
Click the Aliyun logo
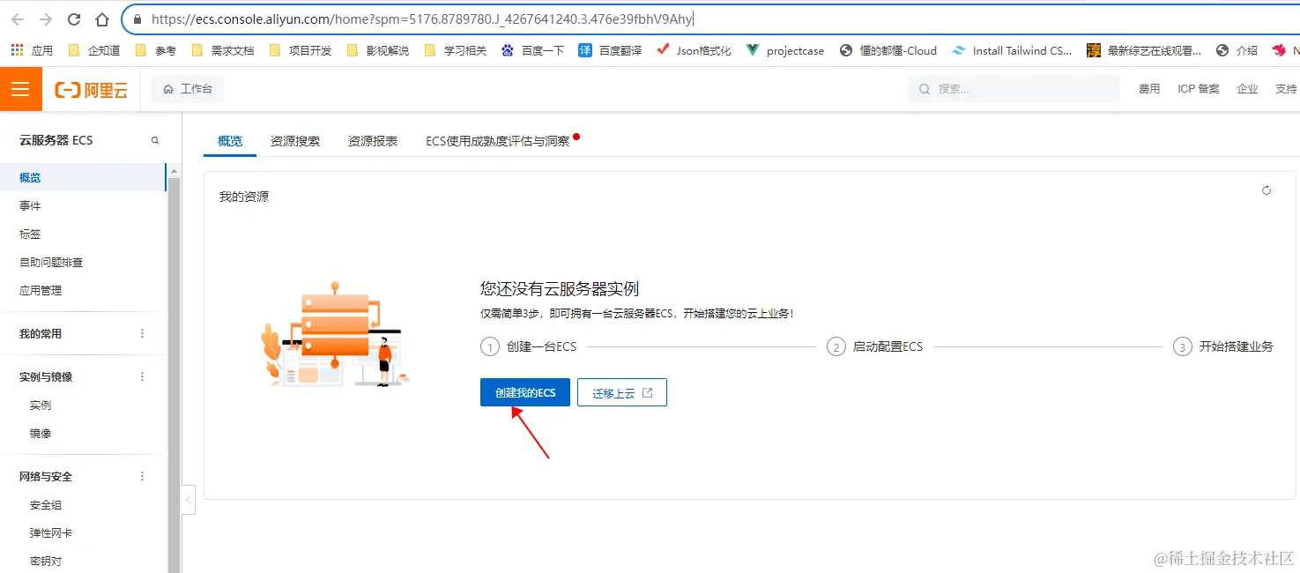92,90
